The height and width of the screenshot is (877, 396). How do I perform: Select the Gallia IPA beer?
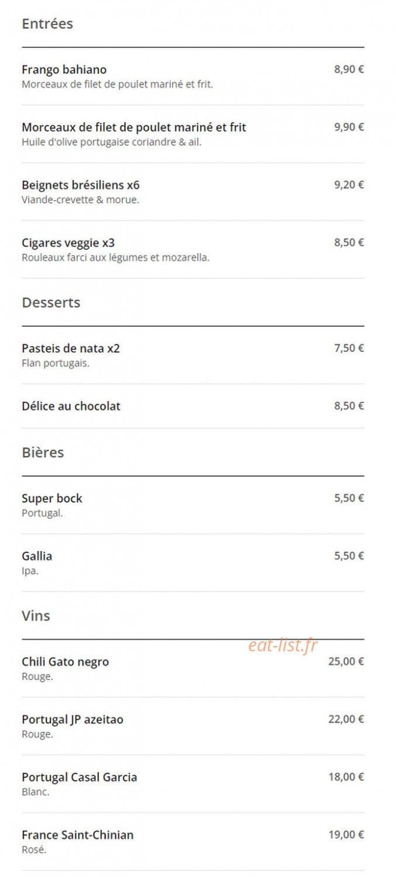[37, 555]
